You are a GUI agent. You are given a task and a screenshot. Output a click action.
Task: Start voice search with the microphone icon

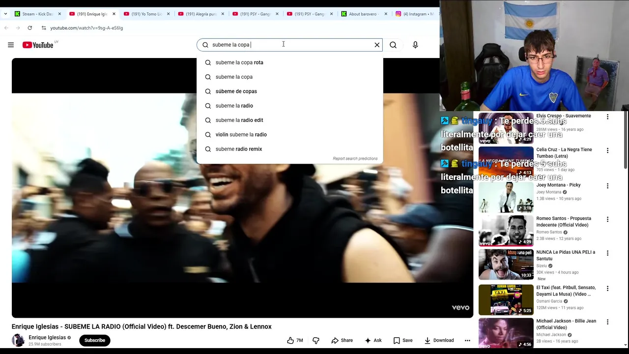pyautogui.click(x=415, y=45)
